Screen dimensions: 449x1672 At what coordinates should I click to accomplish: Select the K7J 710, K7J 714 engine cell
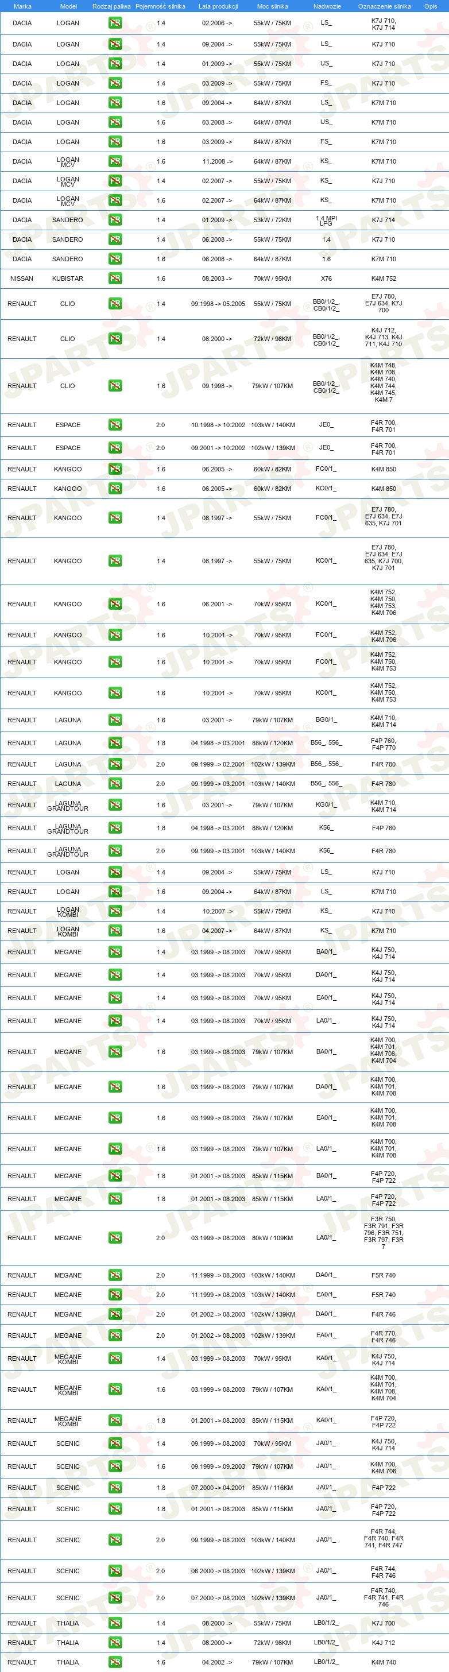click(x=384, y=24)
